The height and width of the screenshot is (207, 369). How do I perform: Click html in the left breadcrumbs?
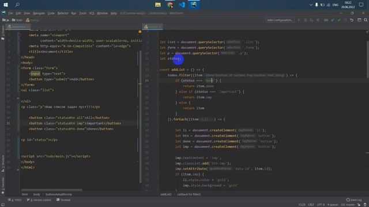[x=25, y=194]
